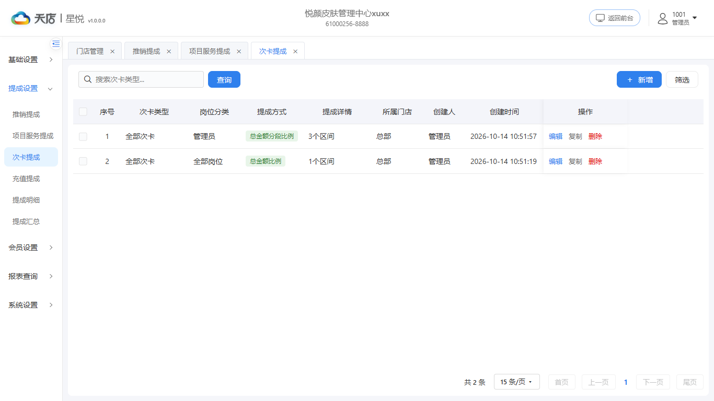Click the 3个区间 cell
The width and height of the screenshot is (714, 401).
321,136
